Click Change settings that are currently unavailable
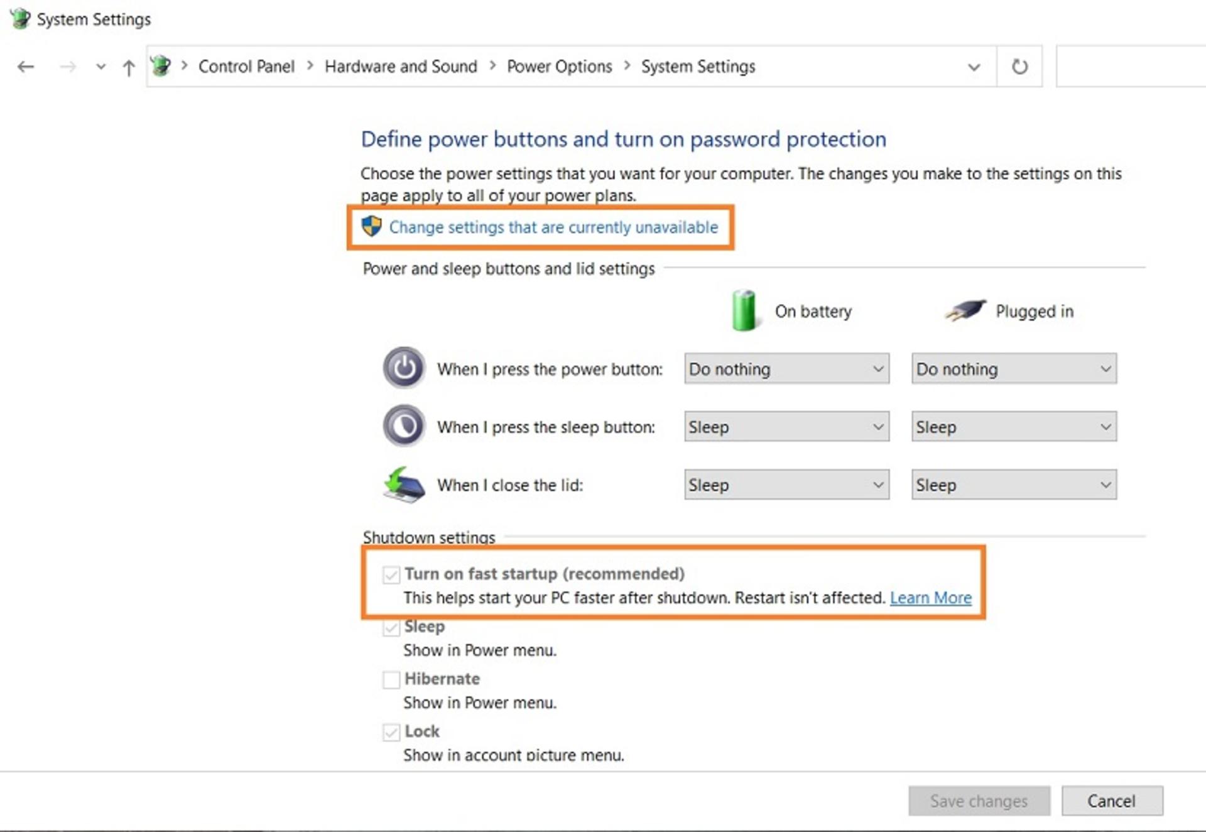This screenshot has height=832, width=1206. point(553,227)
